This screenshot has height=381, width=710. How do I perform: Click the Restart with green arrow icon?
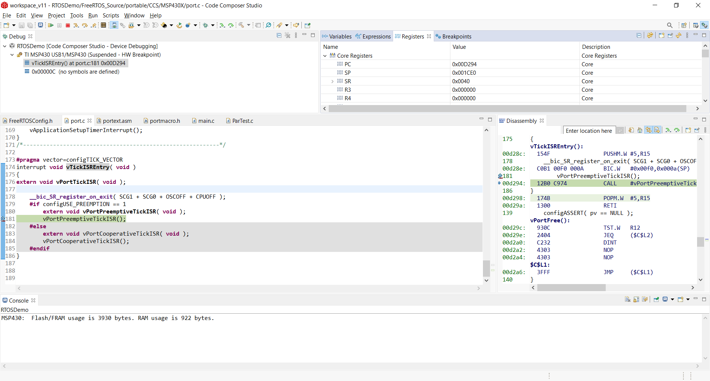tap(179, 25)
